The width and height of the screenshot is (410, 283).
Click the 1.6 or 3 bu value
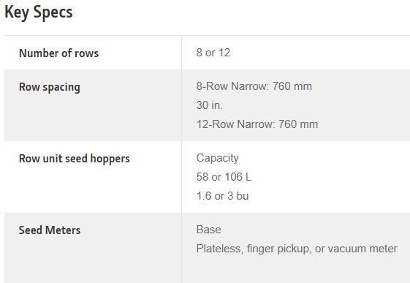click(222, 196)
